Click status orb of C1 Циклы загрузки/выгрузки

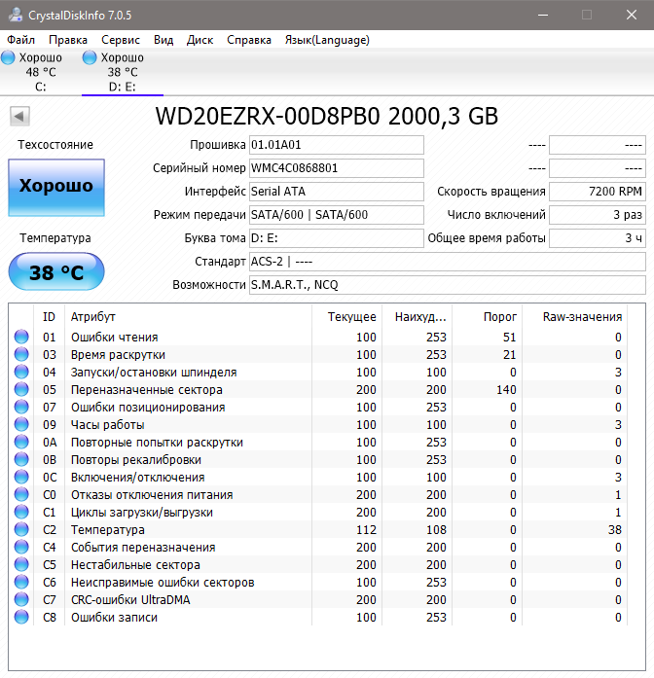(21, 512)
